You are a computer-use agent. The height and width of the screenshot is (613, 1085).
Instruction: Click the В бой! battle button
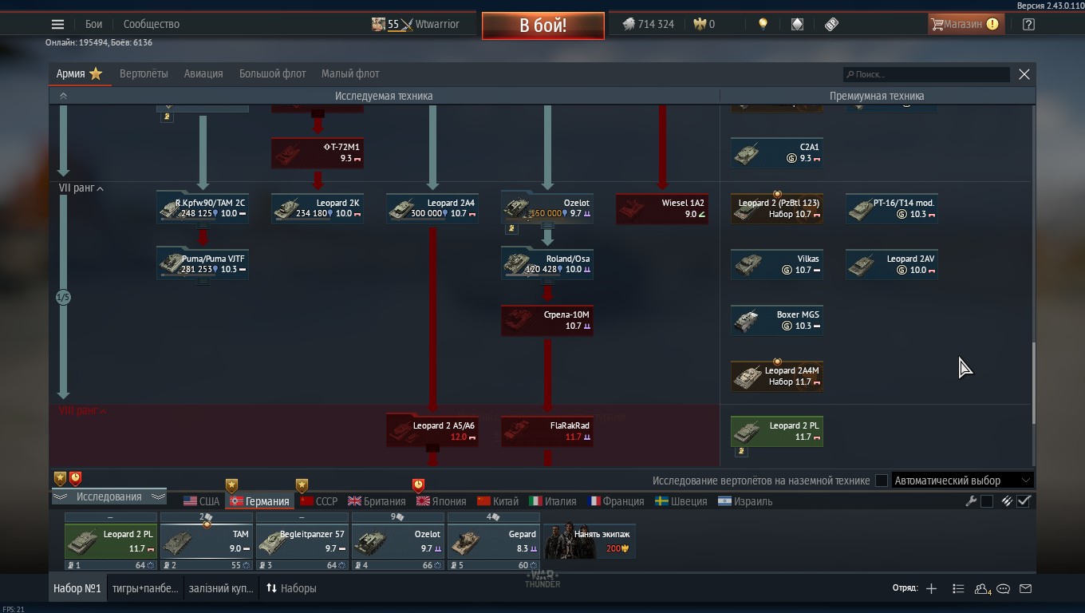coord(543,25)
